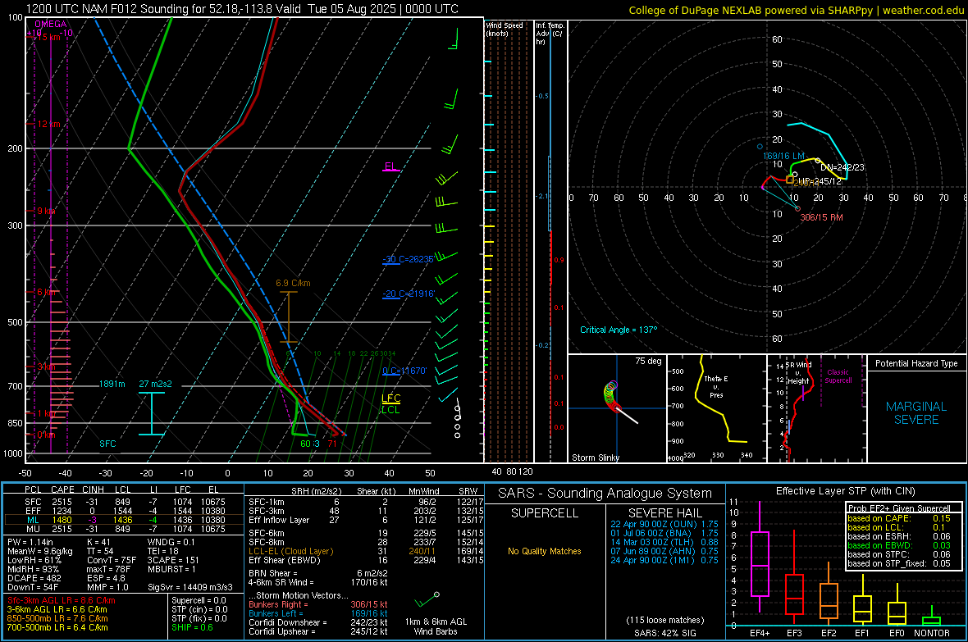The image size is (968, 642).
Task: Click the 'Potential Hazard Type' header
Action: coord(916,363)
